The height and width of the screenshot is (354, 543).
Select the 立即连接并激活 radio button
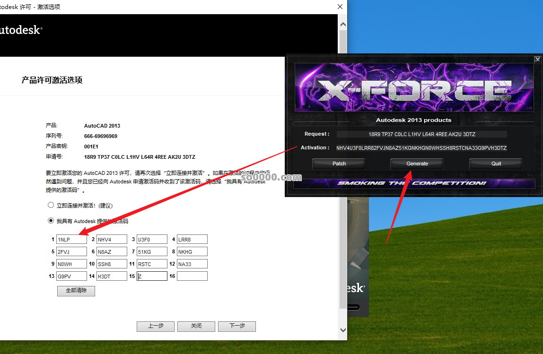click(x=51, y=206)
